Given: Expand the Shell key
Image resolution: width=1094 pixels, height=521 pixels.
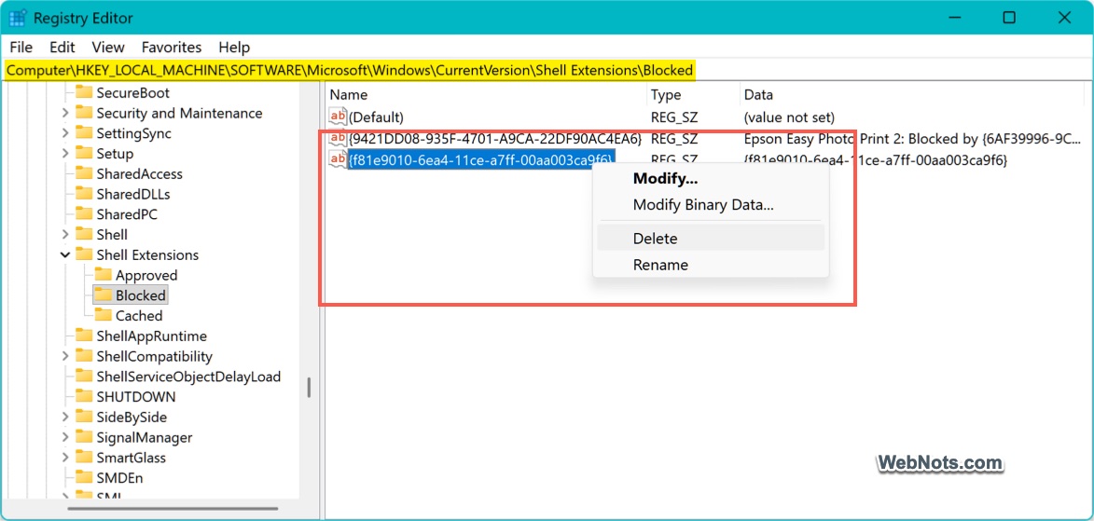Looking at the screenshot, I should (65, 234).
